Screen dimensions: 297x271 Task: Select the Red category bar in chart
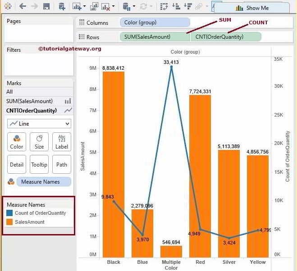(x=200, y=176)
